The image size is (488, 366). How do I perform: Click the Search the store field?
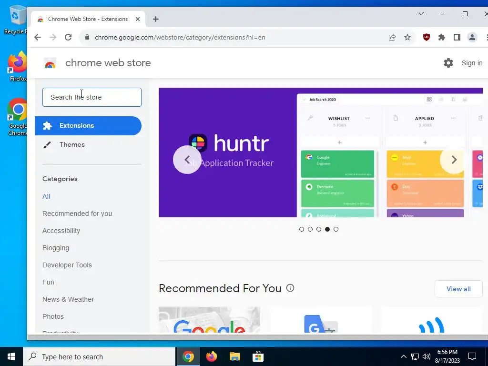coord(92,97)
